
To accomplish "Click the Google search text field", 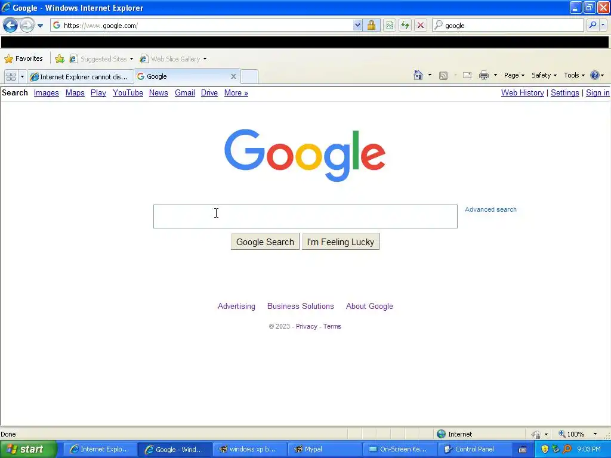I will coord(305,216).
